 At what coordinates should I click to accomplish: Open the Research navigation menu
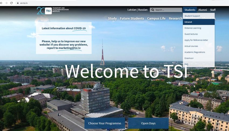[x=176, y=18]
